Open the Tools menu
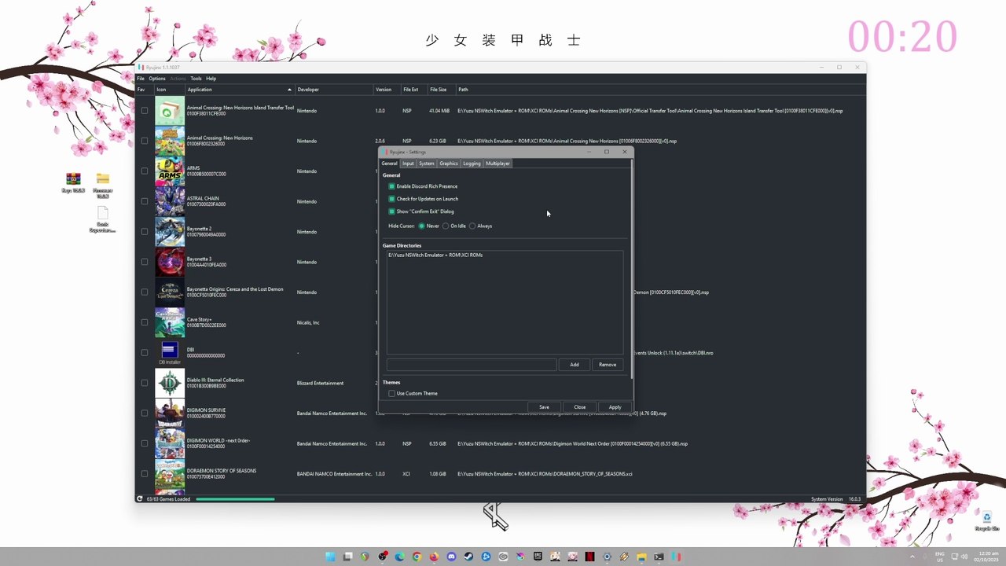This screenshot has height=566, width=1006. [x=196, y=79]
